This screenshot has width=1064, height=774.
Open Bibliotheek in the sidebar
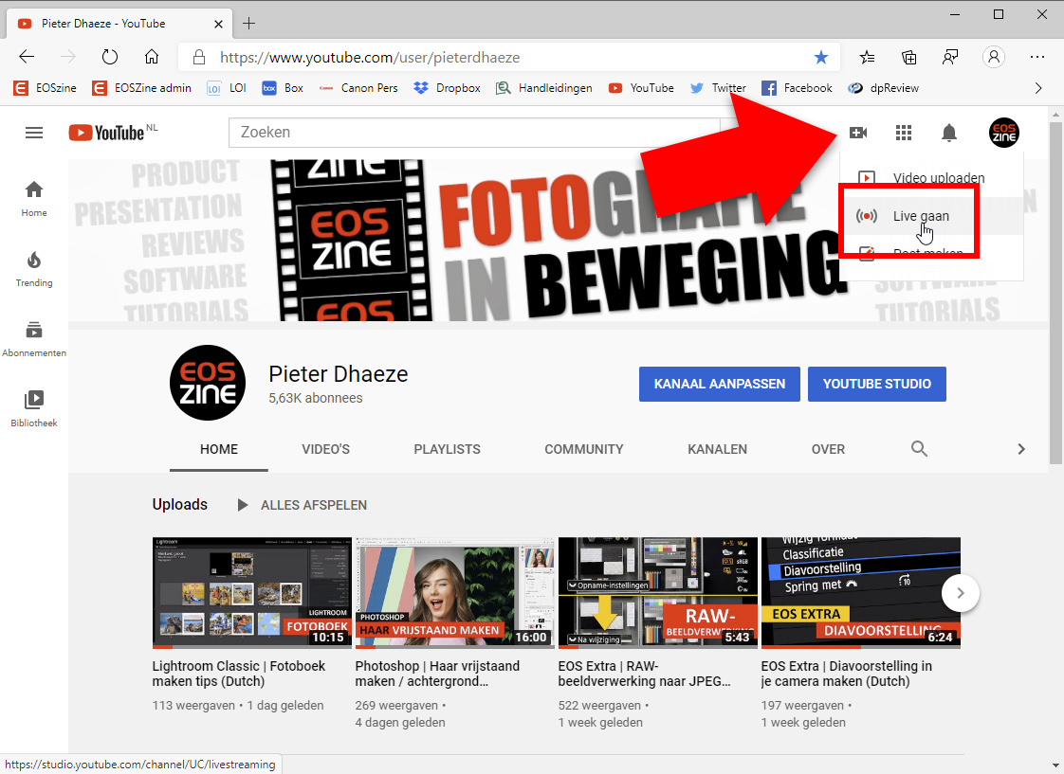click(34, 408)
